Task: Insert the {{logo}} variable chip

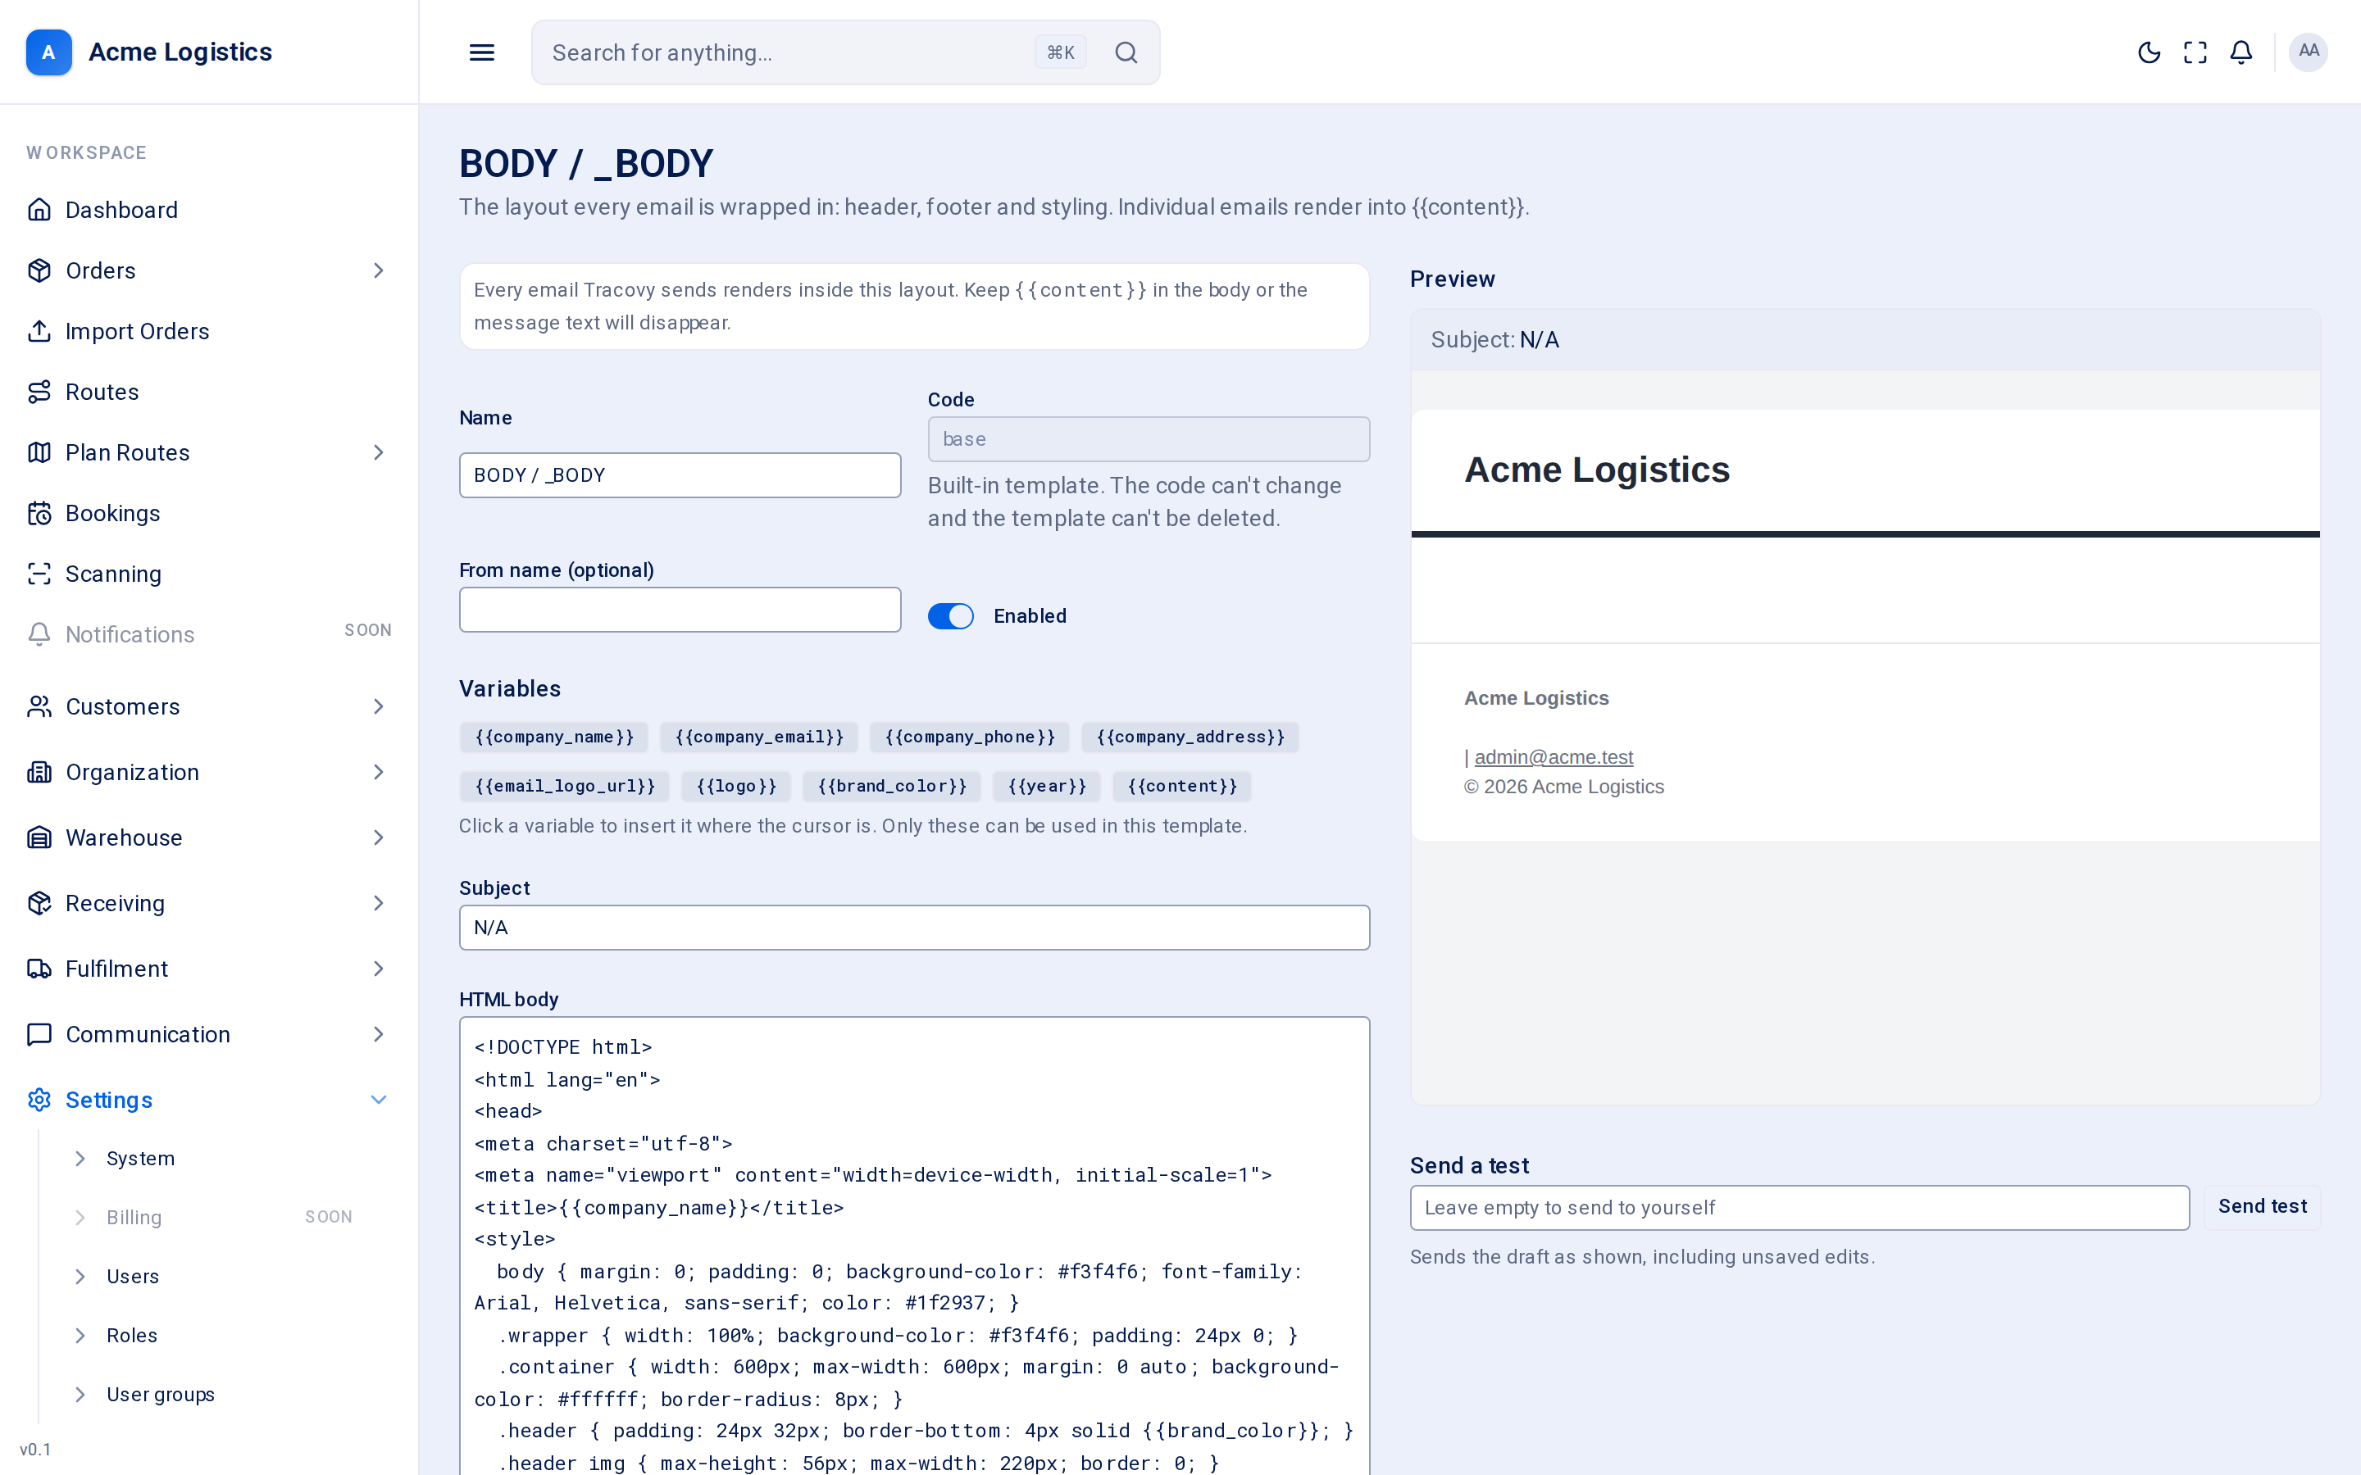Action: [x=737, y=787]
